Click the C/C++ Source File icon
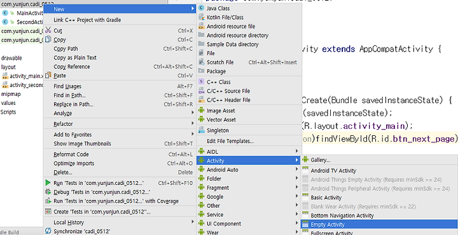Screen dimensions: 458x235 point(201,91)
